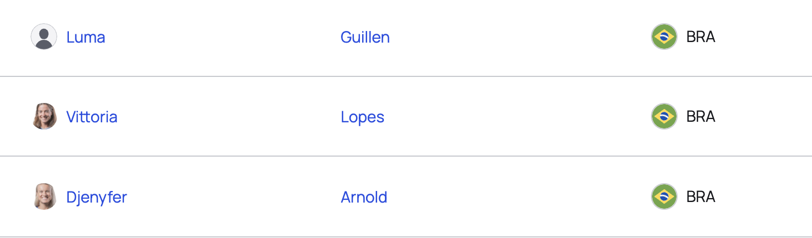
Task: Click the Brazil flag in Djenyfer's row
Action: coord(664,196)
